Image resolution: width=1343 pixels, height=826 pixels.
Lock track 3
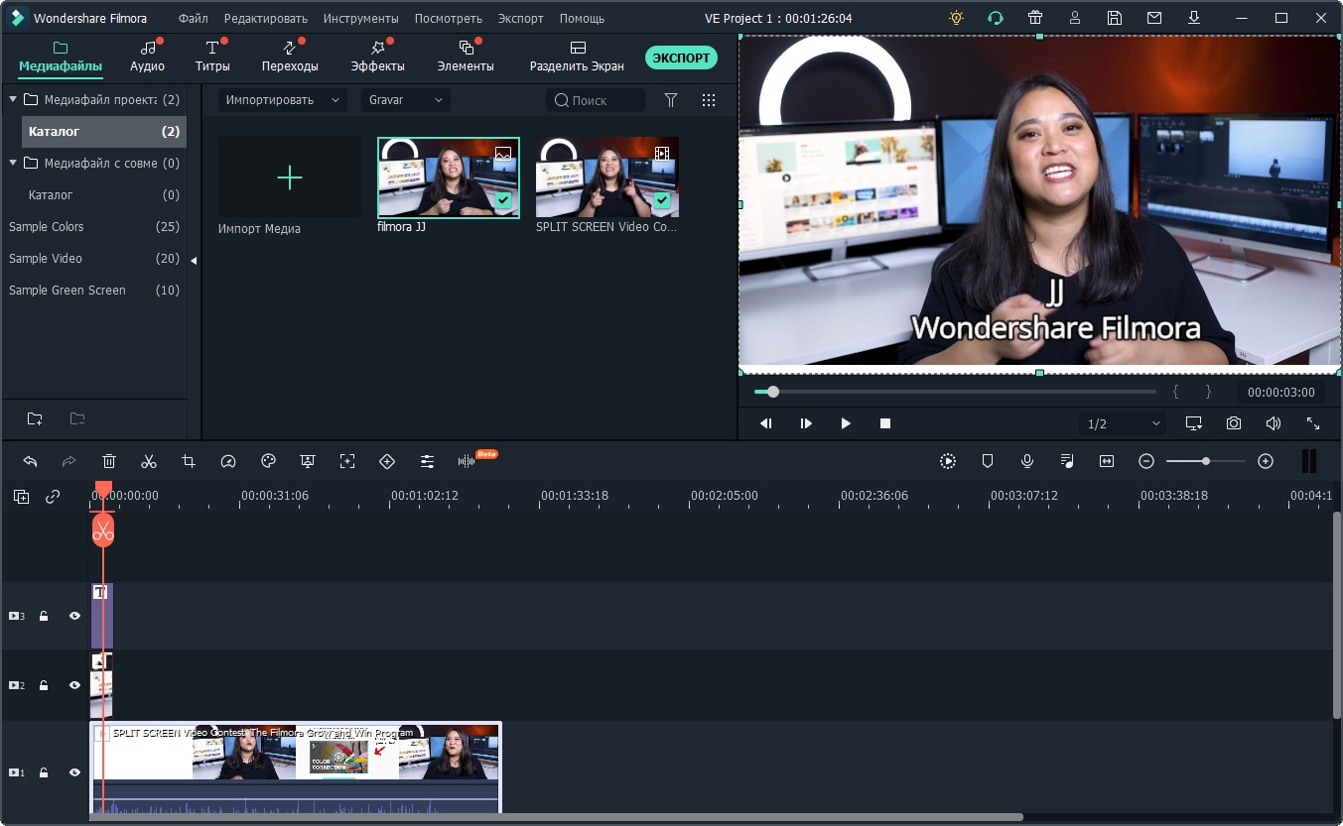pyautogui.click(x=44, y=616)
